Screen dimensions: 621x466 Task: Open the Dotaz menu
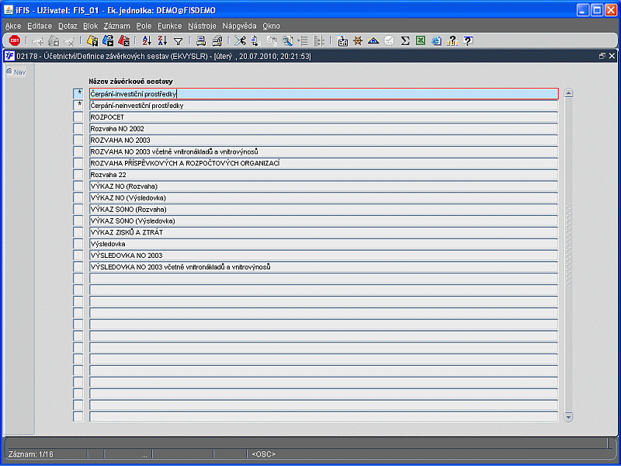pos(68,26)
